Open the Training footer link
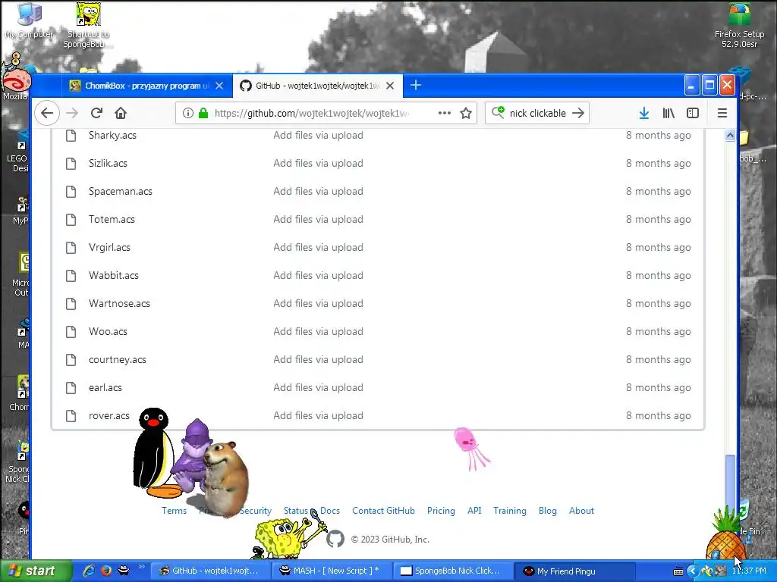Screen dimensions: 777x582 point(509,511)
